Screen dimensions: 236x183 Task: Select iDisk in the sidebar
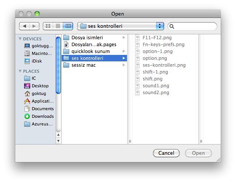click(x=37, y=61)
